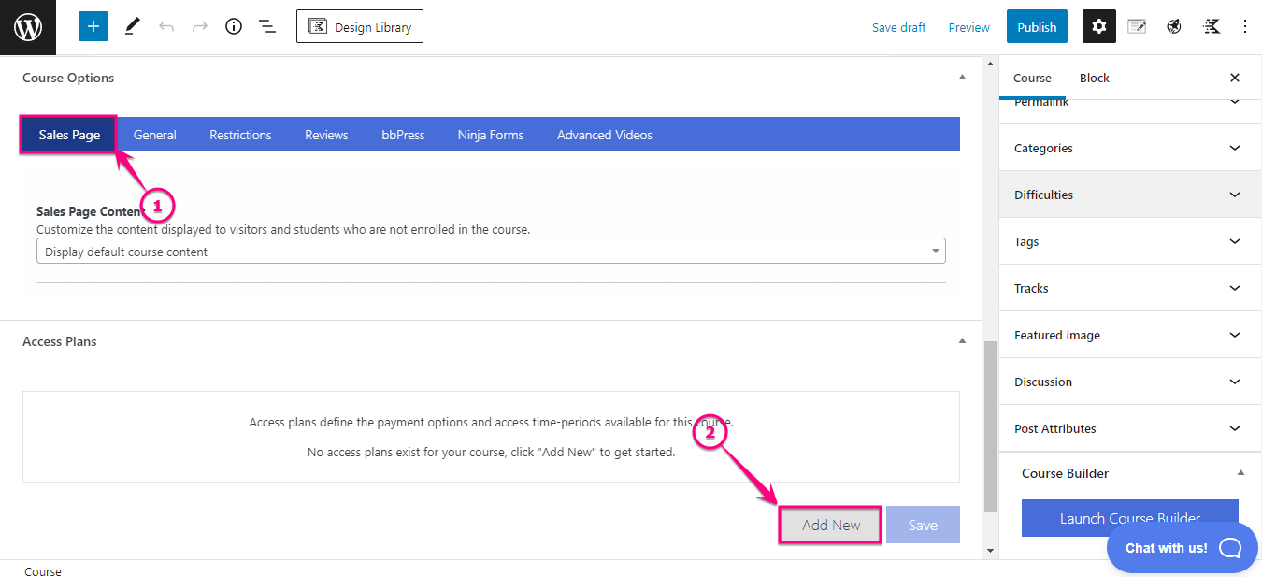The height and width of the screenshot is (577, 1262).
Task: Open settings with the gear icon
Action: (x=1098, y=26)
